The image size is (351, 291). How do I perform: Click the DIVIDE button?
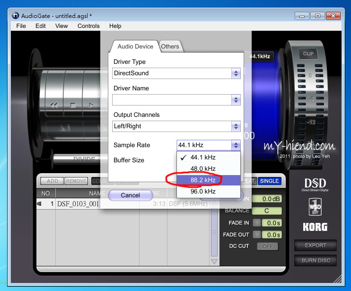84,159
